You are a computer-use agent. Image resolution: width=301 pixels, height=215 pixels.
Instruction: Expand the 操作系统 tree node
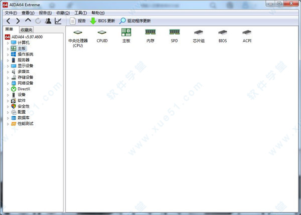8,54
